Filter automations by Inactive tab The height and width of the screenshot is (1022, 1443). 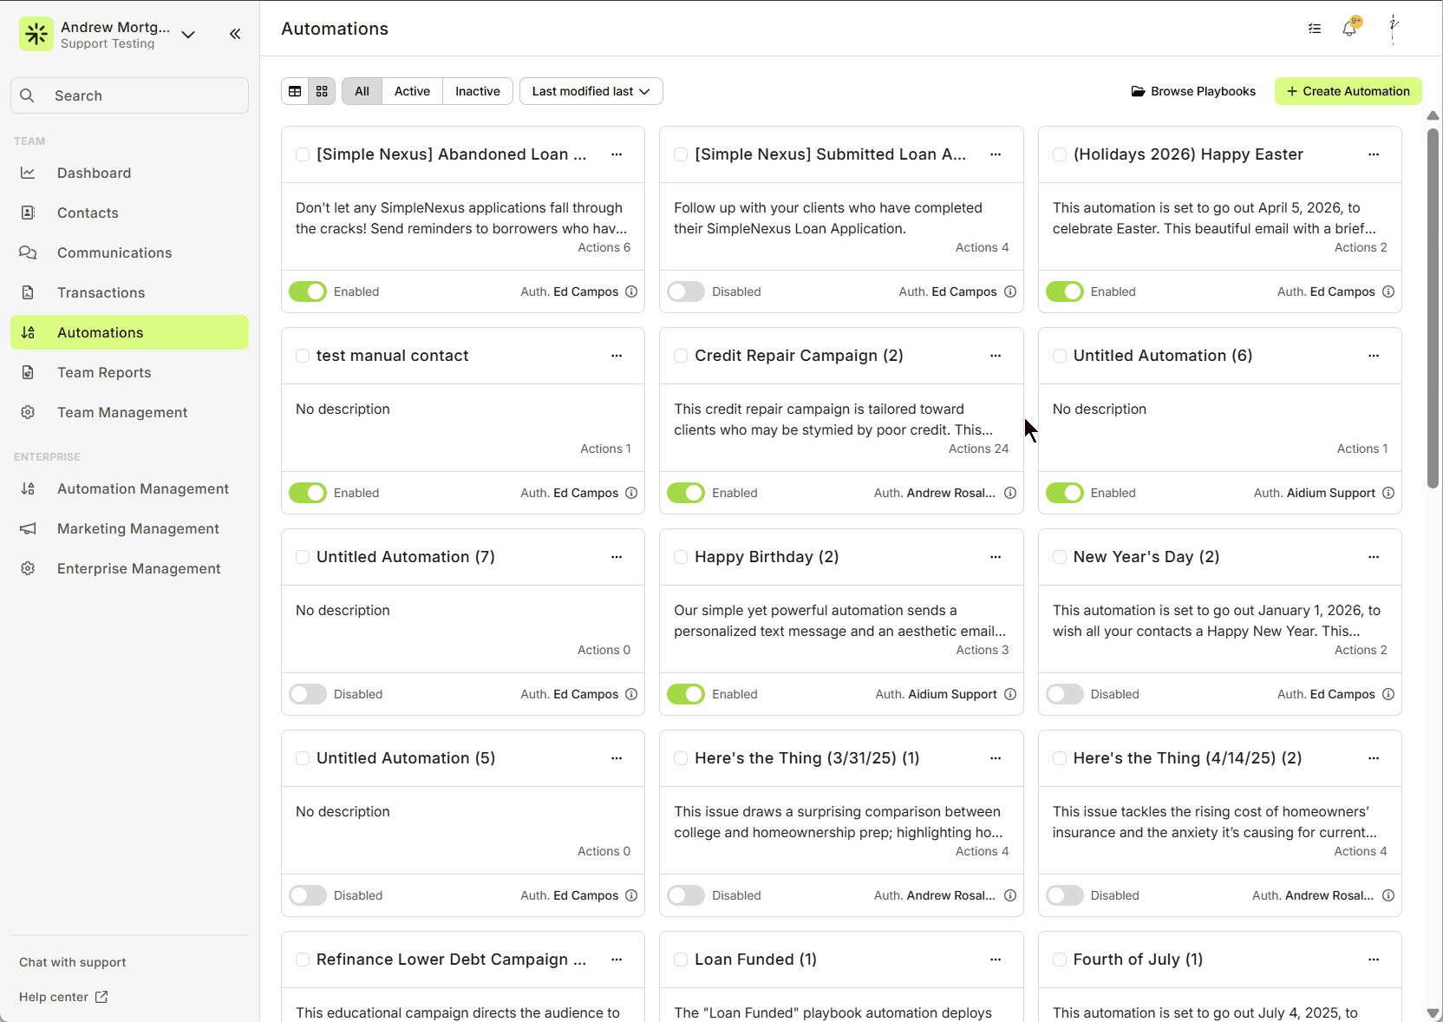[x=477, y=91]
